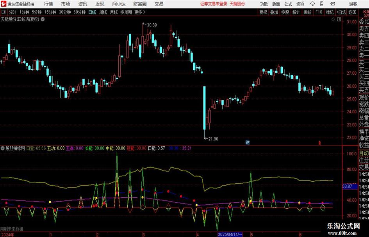Switch to 1分钟 period tab
The width and height of the screenshot is (369, 237).
coord(24,12)
